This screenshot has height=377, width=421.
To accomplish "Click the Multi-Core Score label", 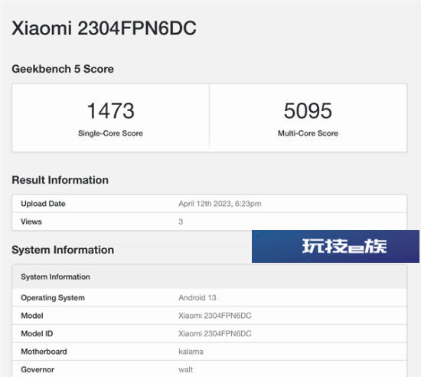I will pyautogui.click(x=308, y=133).
